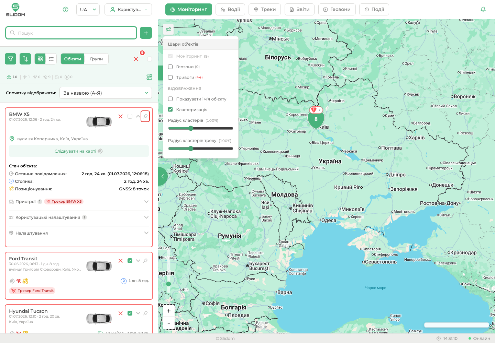Click the red alert badge 7 on the map
The height and width of the screenshot is (343, 495).
[316, 110]
